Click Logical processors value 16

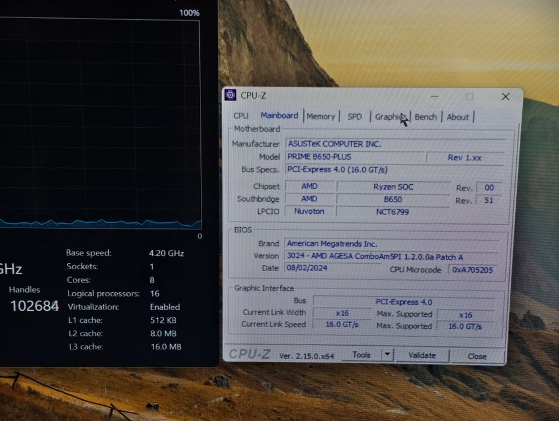[155, 293]
